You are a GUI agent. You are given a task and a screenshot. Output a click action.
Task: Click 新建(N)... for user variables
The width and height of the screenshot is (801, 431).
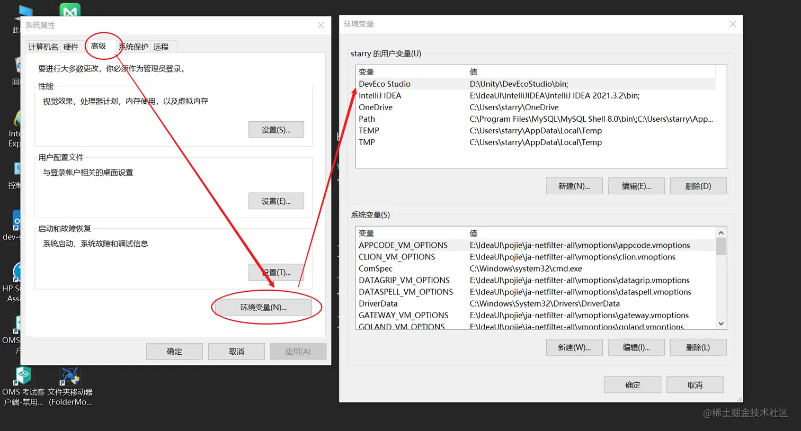click(574, 186)
